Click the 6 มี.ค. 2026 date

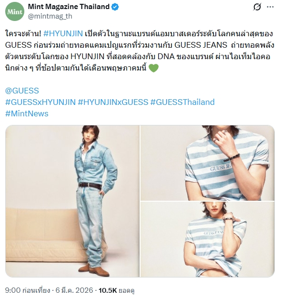click(x=74, y=290)
